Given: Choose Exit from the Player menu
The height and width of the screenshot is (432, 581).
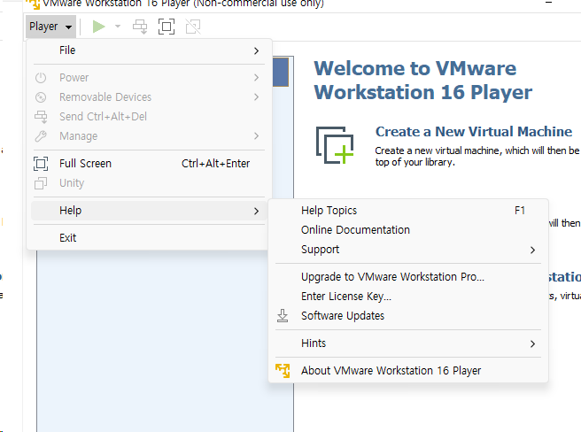Looking at the screenshot, I should click(x=149, y=238).
